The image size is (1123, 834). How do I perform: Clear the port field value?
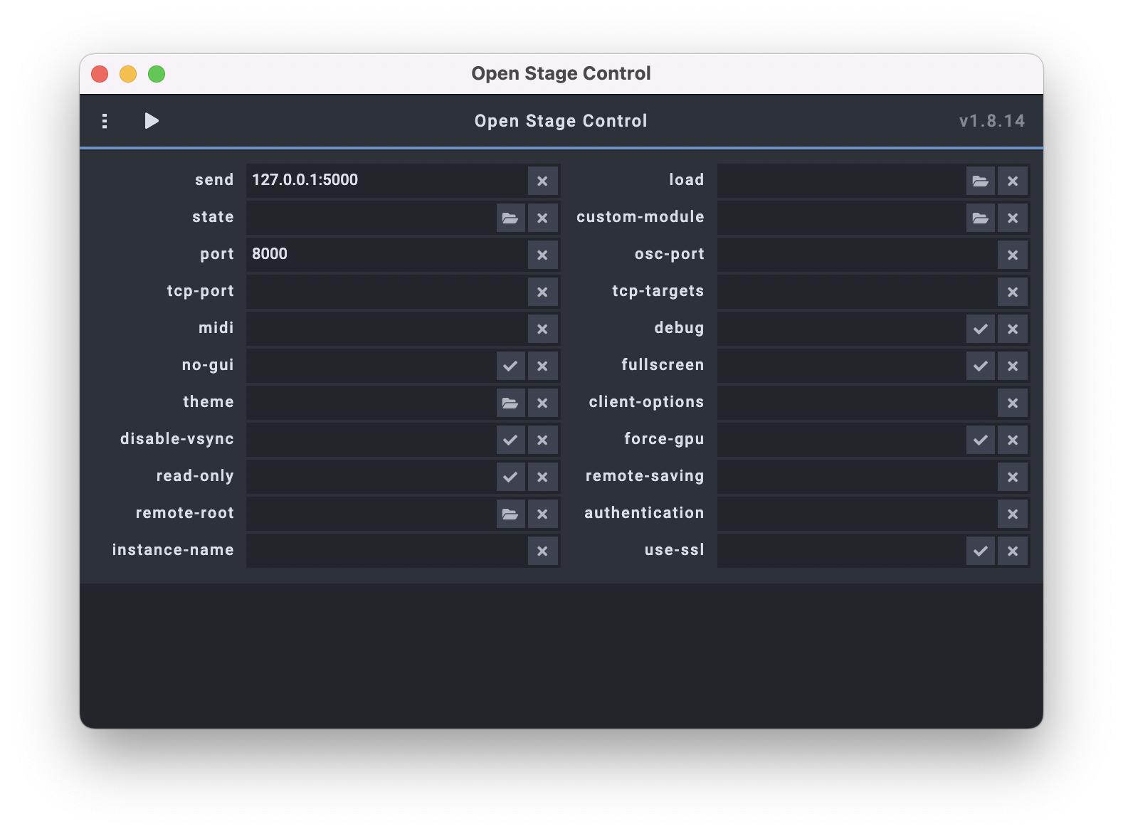[x=542, y=255]
